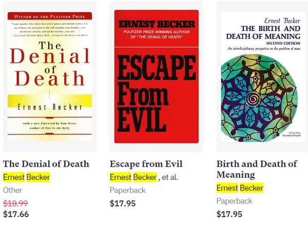Screen dimensions: 308x226
Task: Click the 'et al.' text beside Escape from Evil author
Action: tap(170, 177)
